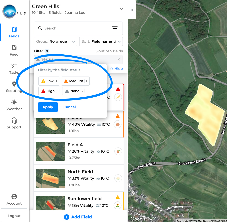This screenshot has height=222, width=227.
Task: Open the Tasks section
Action: pyautogui.click(x=14, y=69)
